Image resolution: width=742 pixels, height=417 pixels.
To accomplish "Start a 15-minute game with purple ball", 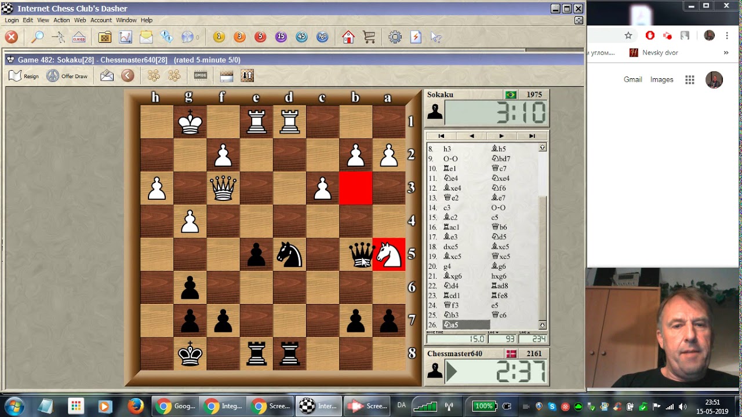I will tap(281, 37).
